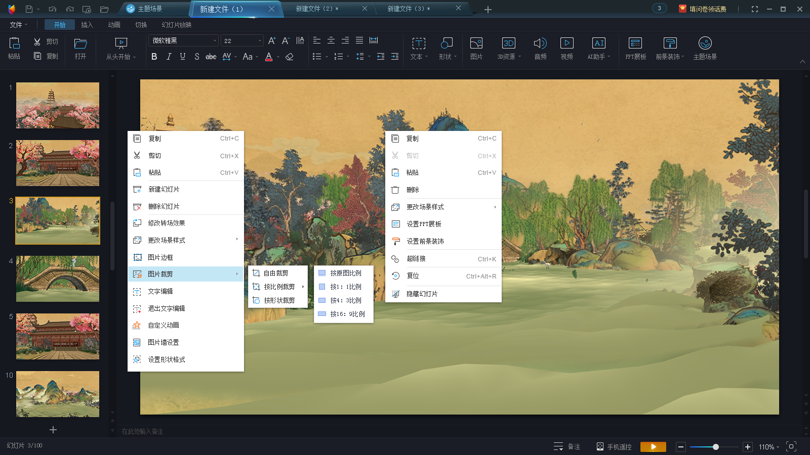Switch to document tab 新建文件（2）
Screen dimensions: 810x455
coord(317,9)
